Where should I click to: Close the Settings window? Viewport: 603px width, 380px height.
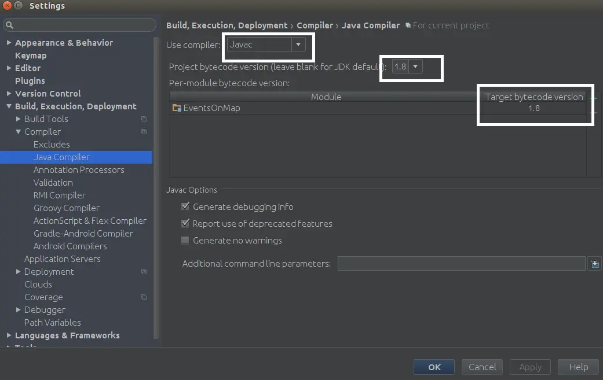[x=7, y=5]
